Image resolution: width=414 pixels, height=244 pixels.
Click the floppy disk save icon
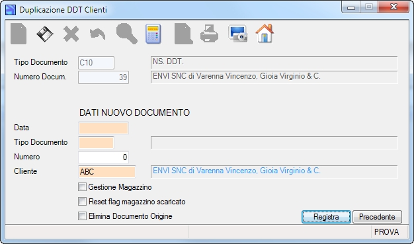pos(44,34)
